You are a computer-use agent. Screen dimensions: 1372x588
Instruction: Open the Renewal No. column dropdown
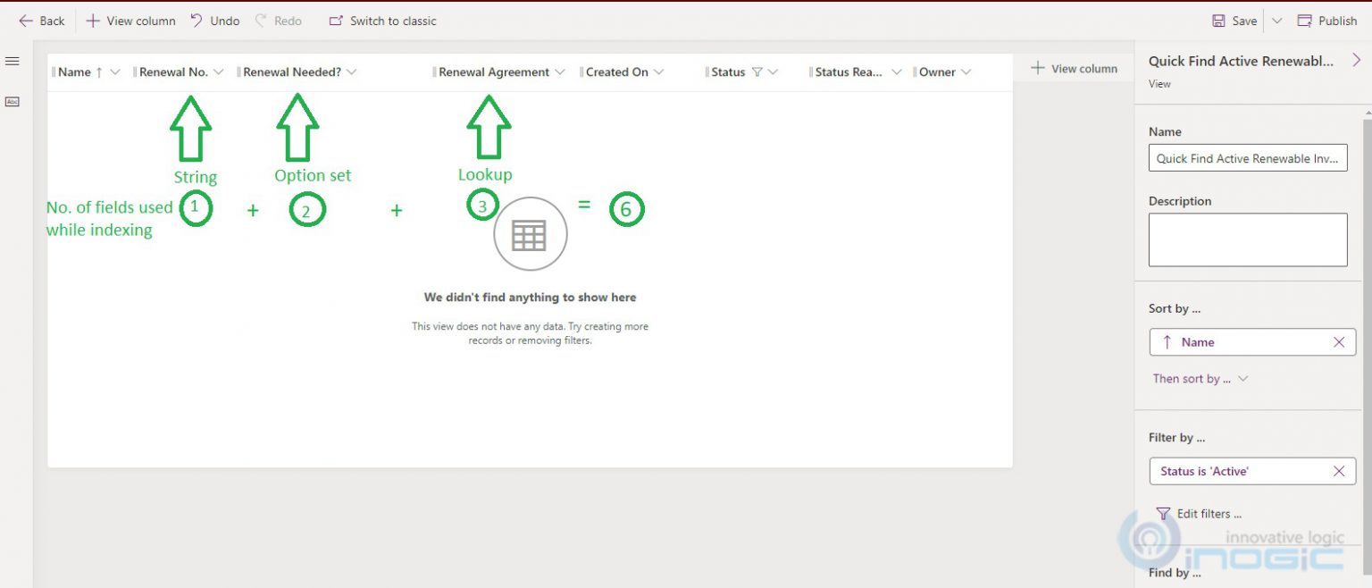pyautogui.click(x=219, y=71)
